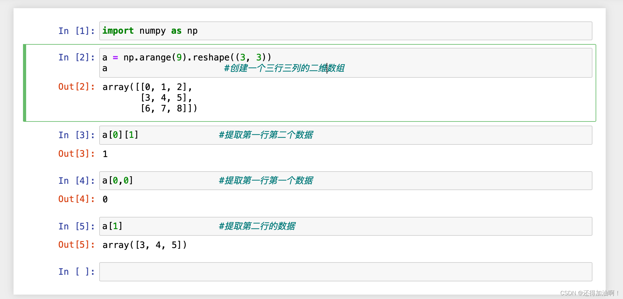The image size is (623, 299).
Task: Click the In [1] prompt label
Action: tap(76, 31)
